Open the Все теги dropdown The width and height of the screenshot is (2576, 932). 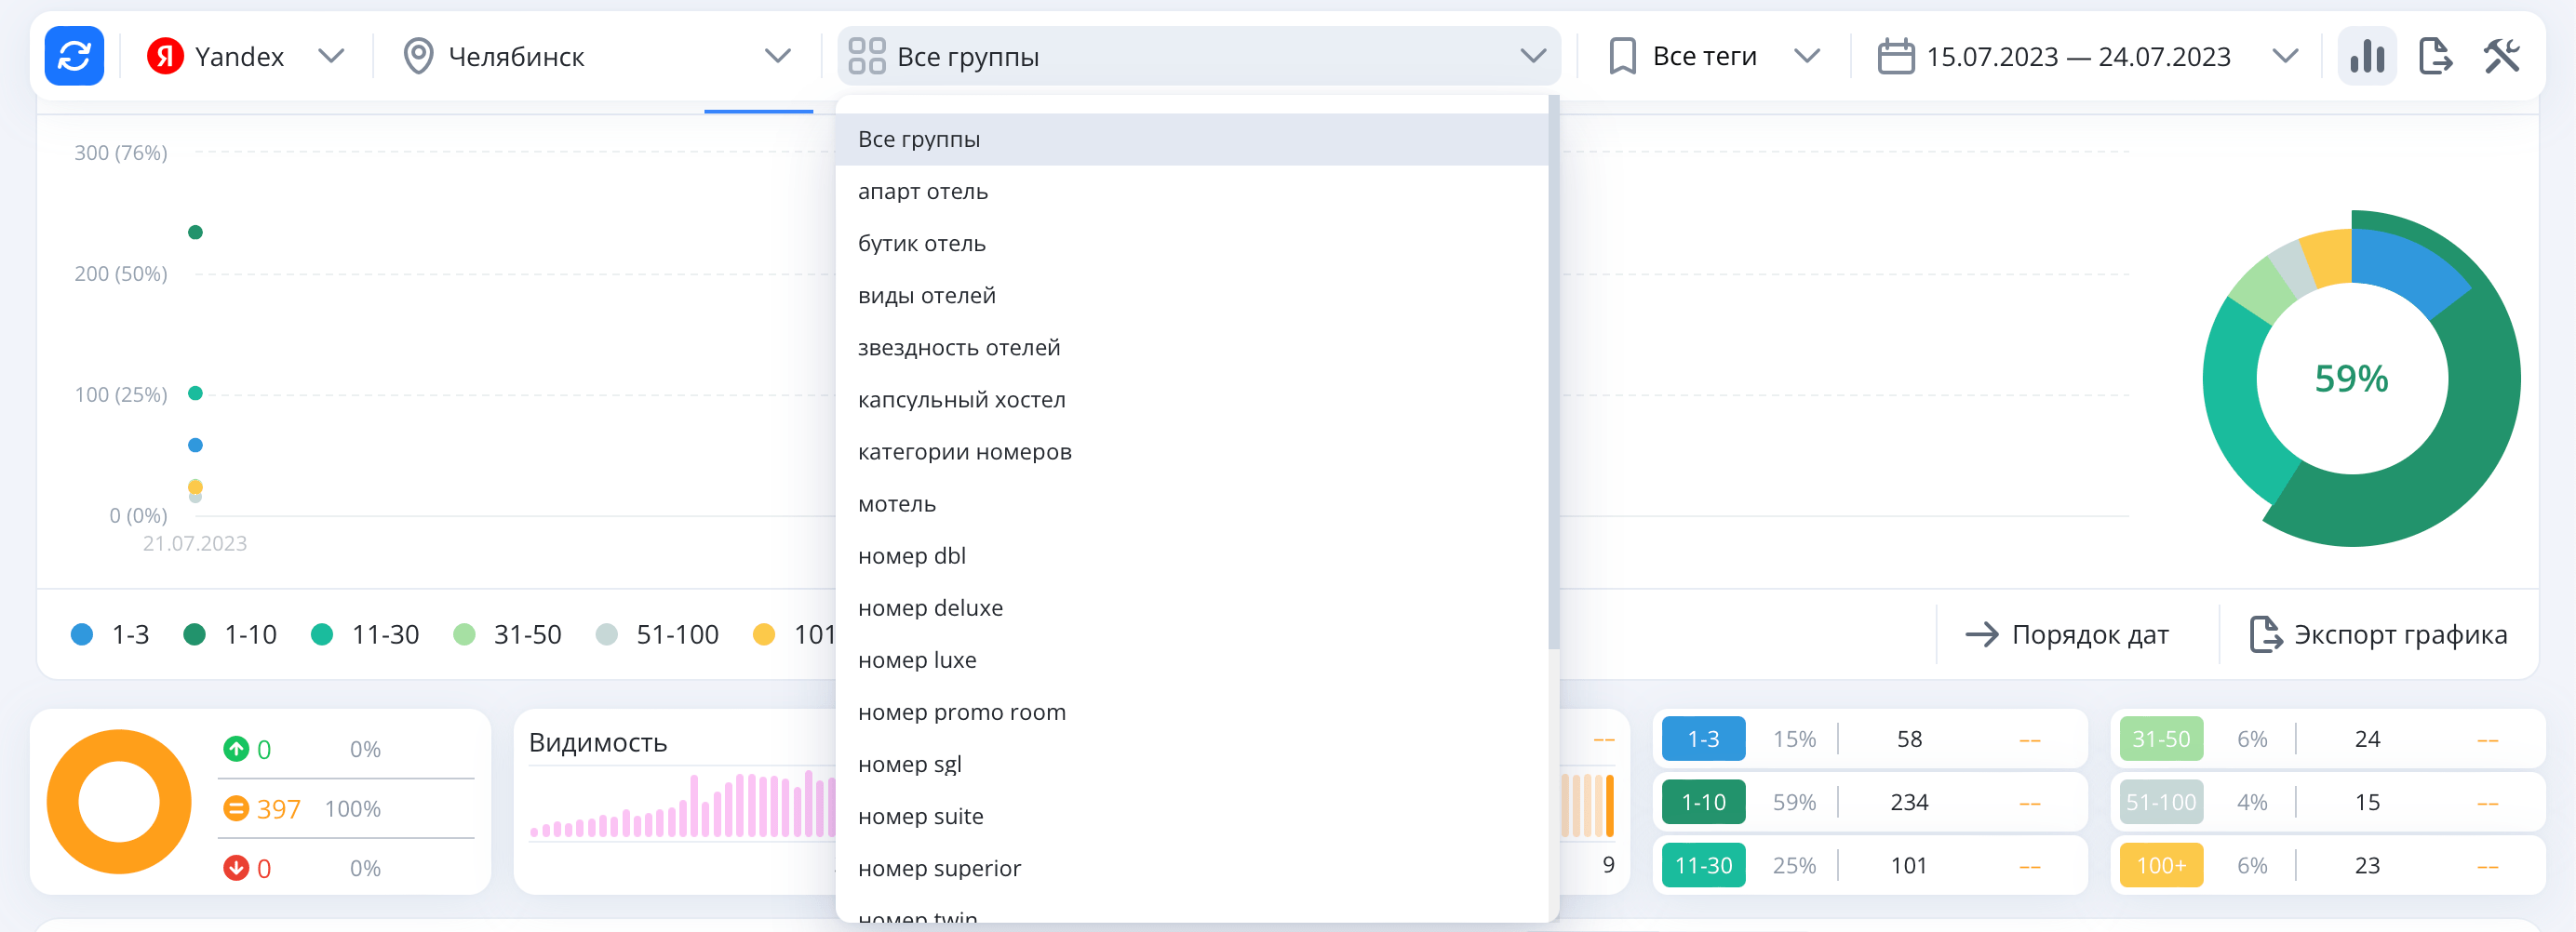coord(1805,56)
